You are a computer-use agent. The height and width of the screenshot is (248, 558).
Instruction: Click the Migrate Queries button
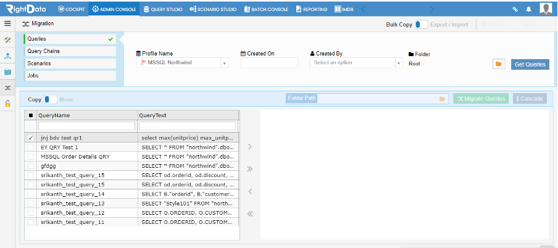point(481,99)
